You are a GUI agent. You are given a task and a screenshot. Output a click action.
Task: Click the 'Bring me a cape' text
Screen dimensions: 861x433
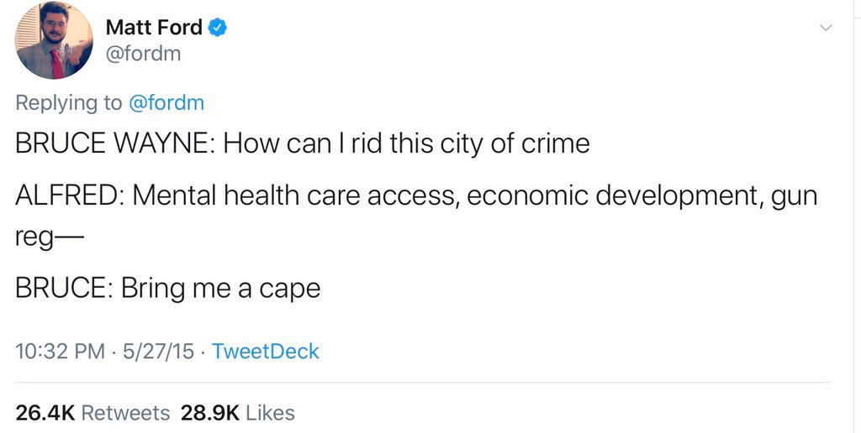[x=220, y=288]
